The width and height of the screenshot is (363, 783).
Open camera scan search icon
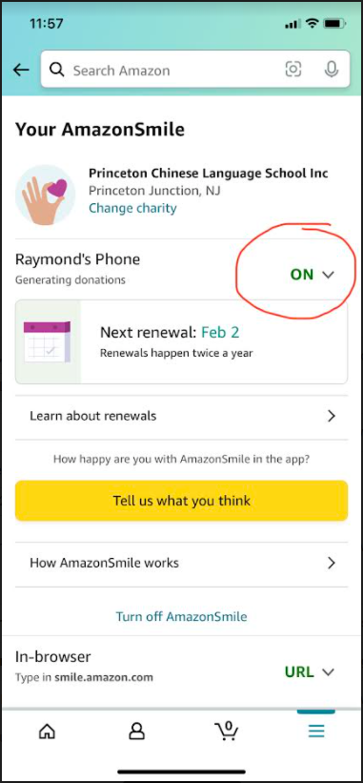[293, 70]
